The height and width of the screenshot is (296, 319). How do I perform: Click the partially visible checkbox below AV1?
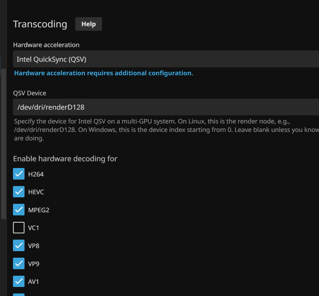tap(19, 294)
